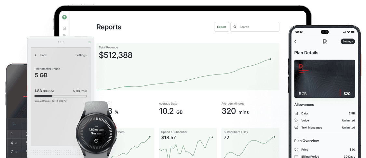Click the Export button
This screenshot has width=366, height=158.
coord(222,27)
